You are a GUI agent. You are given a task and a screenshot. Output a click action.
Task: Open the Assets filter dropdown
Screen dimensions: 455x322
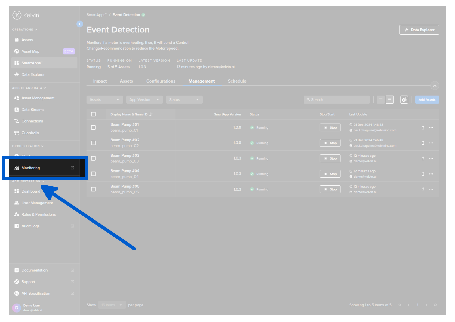105,100
